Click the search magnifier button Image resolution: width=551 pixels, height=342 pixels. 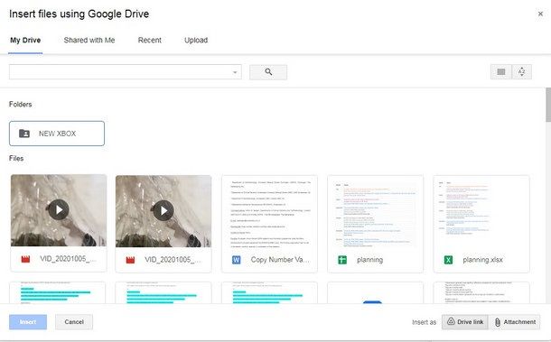(268, 72)
